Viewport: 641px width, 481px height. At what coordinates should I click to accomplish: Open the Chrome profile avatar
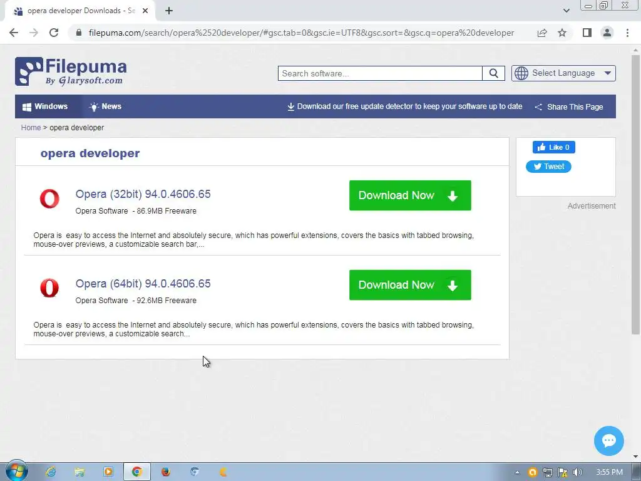[607, 33]
